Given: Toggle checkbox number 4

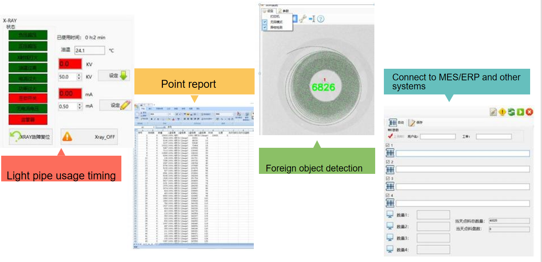Looking at the screenshot, I should point(387,195).
